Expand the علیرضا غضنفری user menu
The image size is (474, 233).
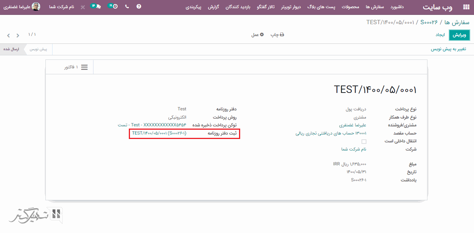tap(22, 7)
